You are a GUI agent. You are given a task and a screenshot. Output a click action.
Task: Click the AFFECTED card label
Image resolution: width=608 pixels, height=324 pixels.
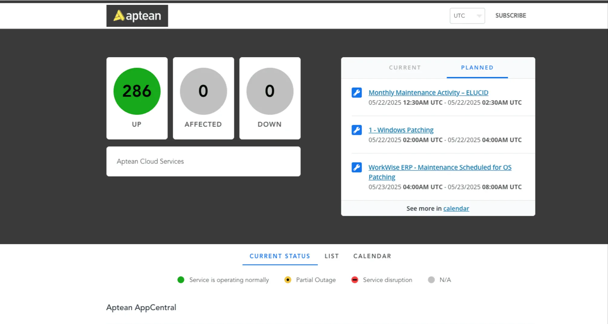click(x=203, y=124)
